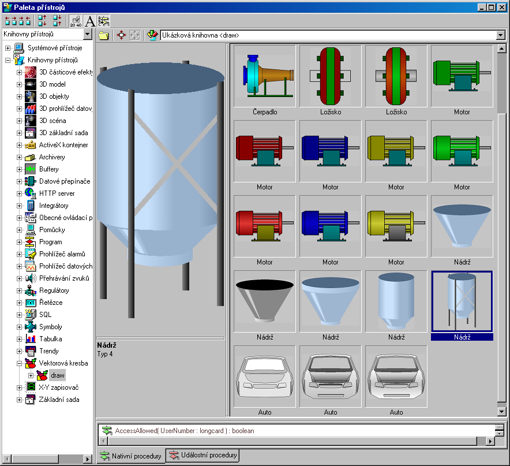The height and width of the screenshot is (466, 510).
Task: Click the SQL library tree item
Action: click(x=45, y=315)
